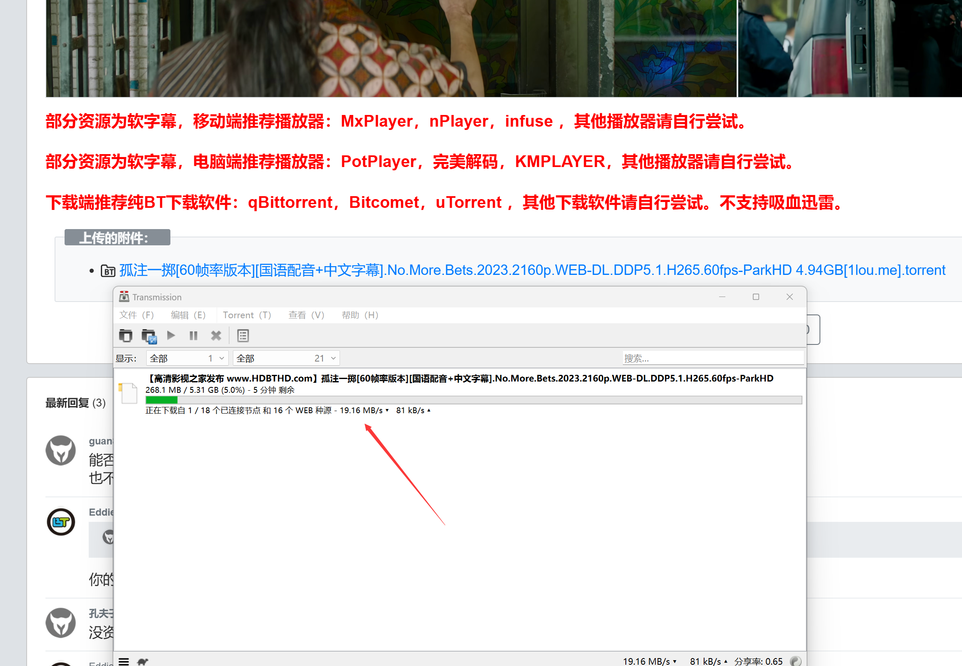The image size is (962, 666).
Task: Click the Open Torrent toolbar icon
Action: tap(125, 336)
